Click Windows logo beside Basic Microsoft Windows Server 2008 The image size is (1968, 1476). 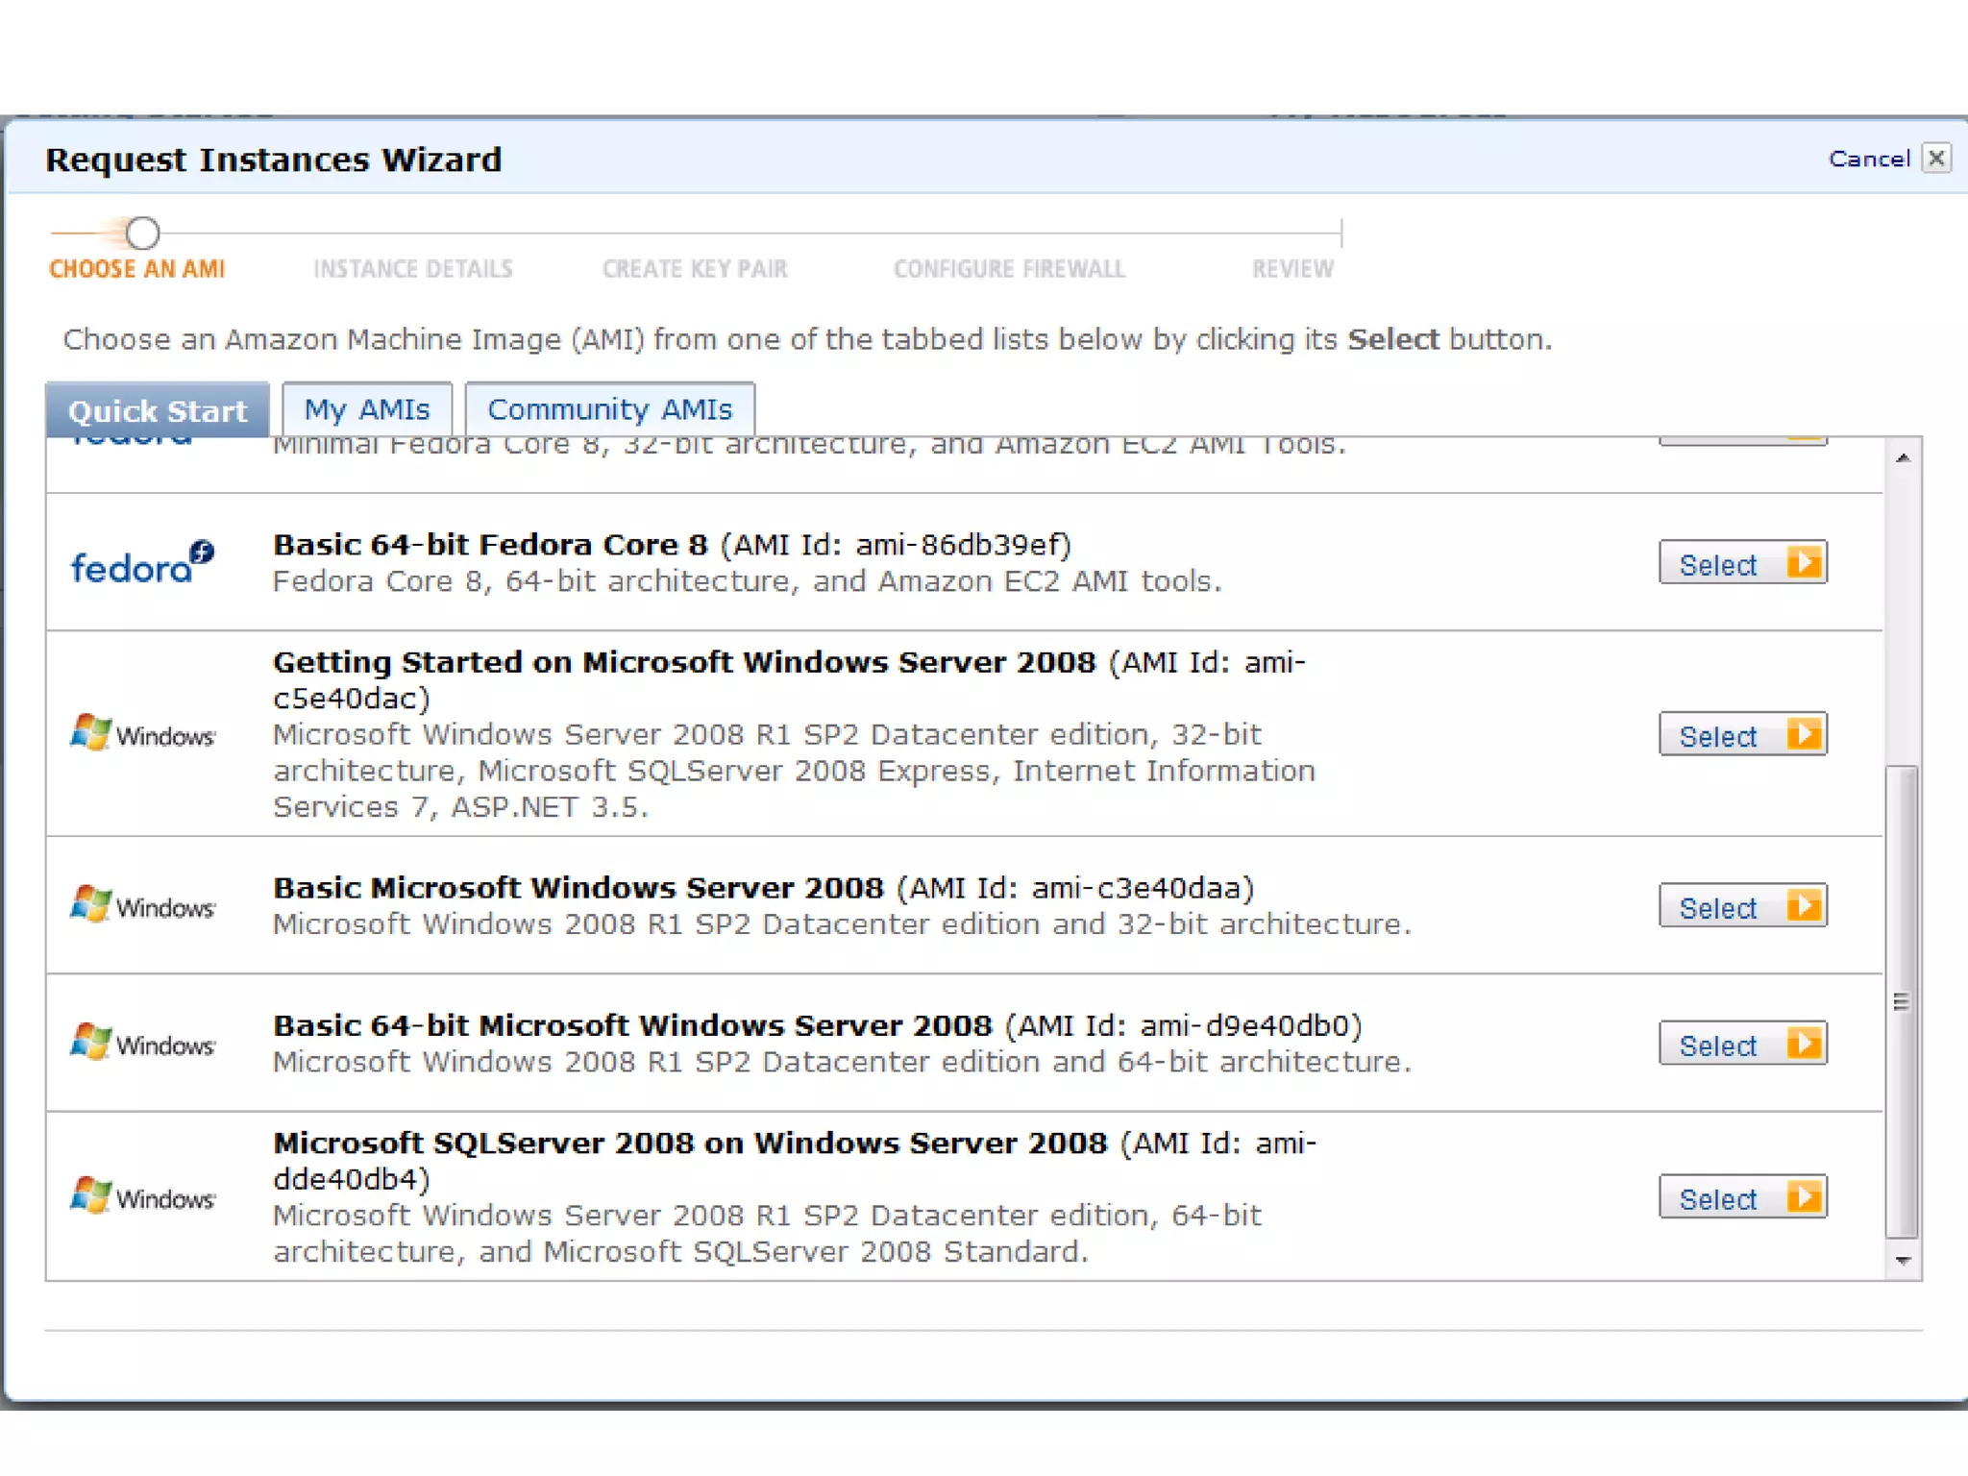[142, 905]
